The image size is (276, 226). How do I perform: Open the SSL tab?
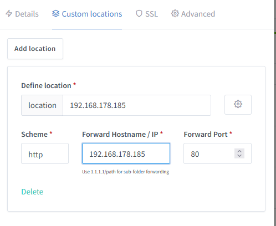tap(147, 14)
